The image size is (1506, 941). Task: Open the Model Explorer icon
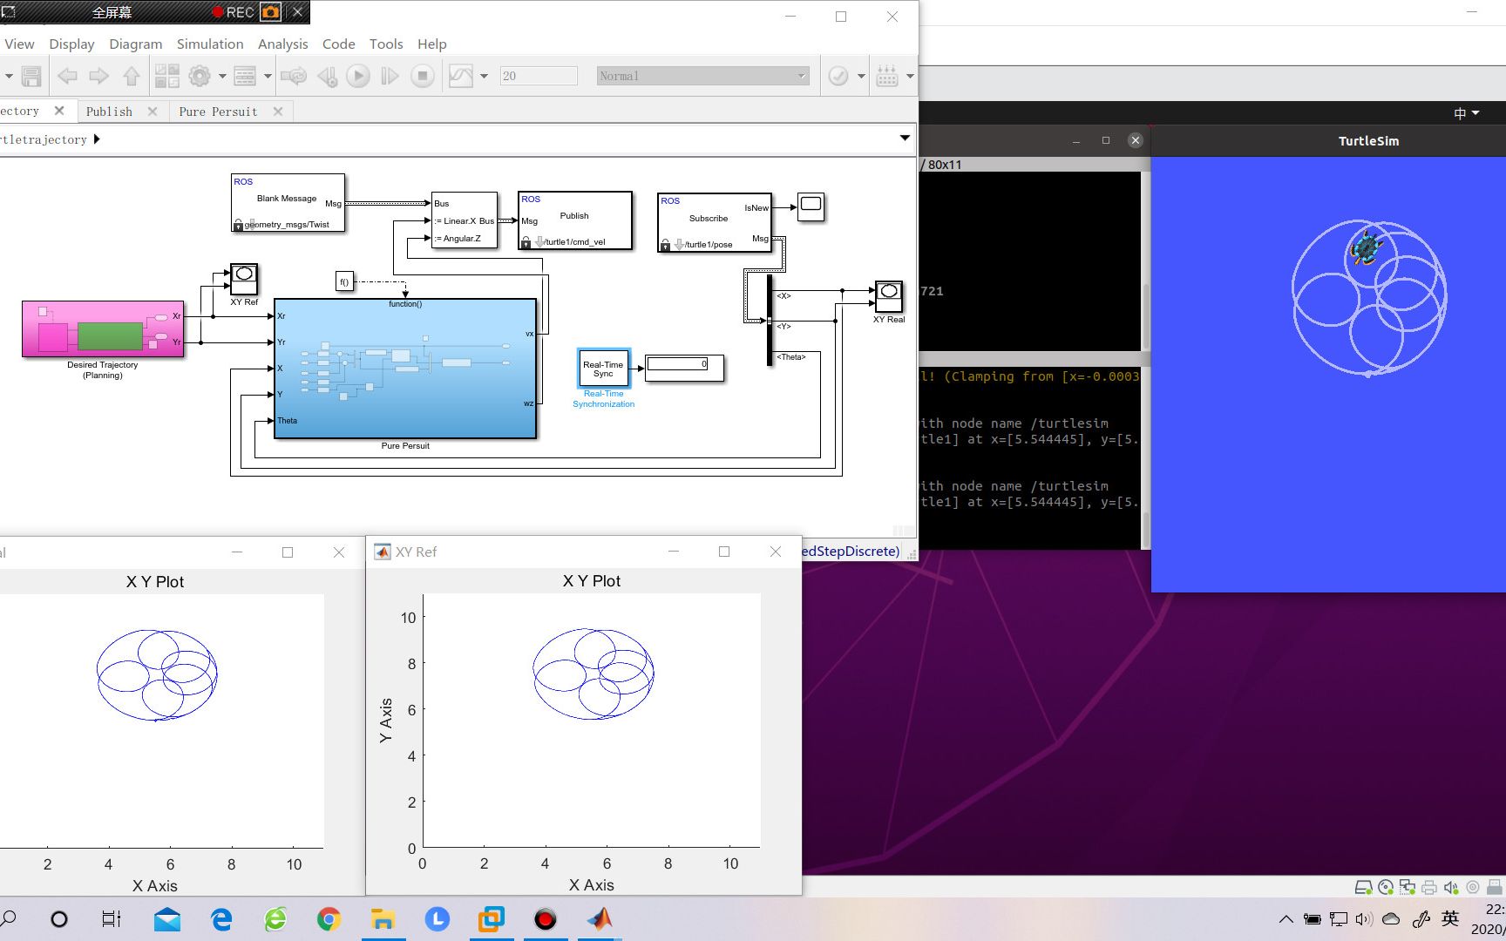tap(245, 77)
